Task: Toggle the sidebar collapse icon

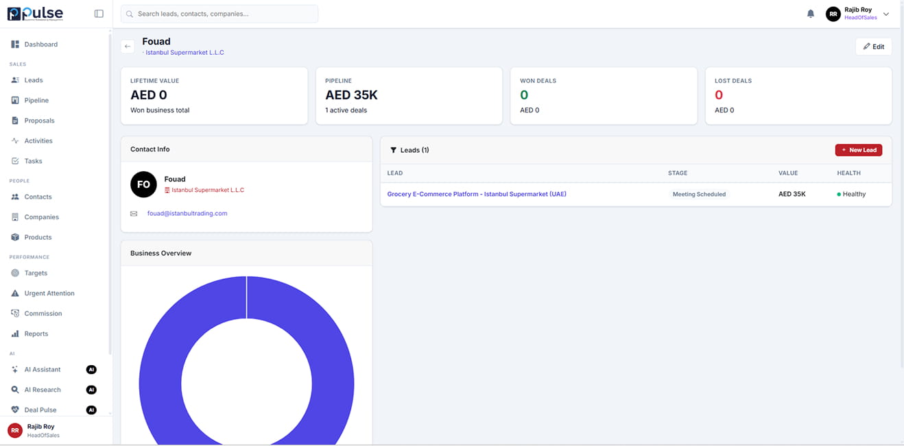Action: pos(99,14)
